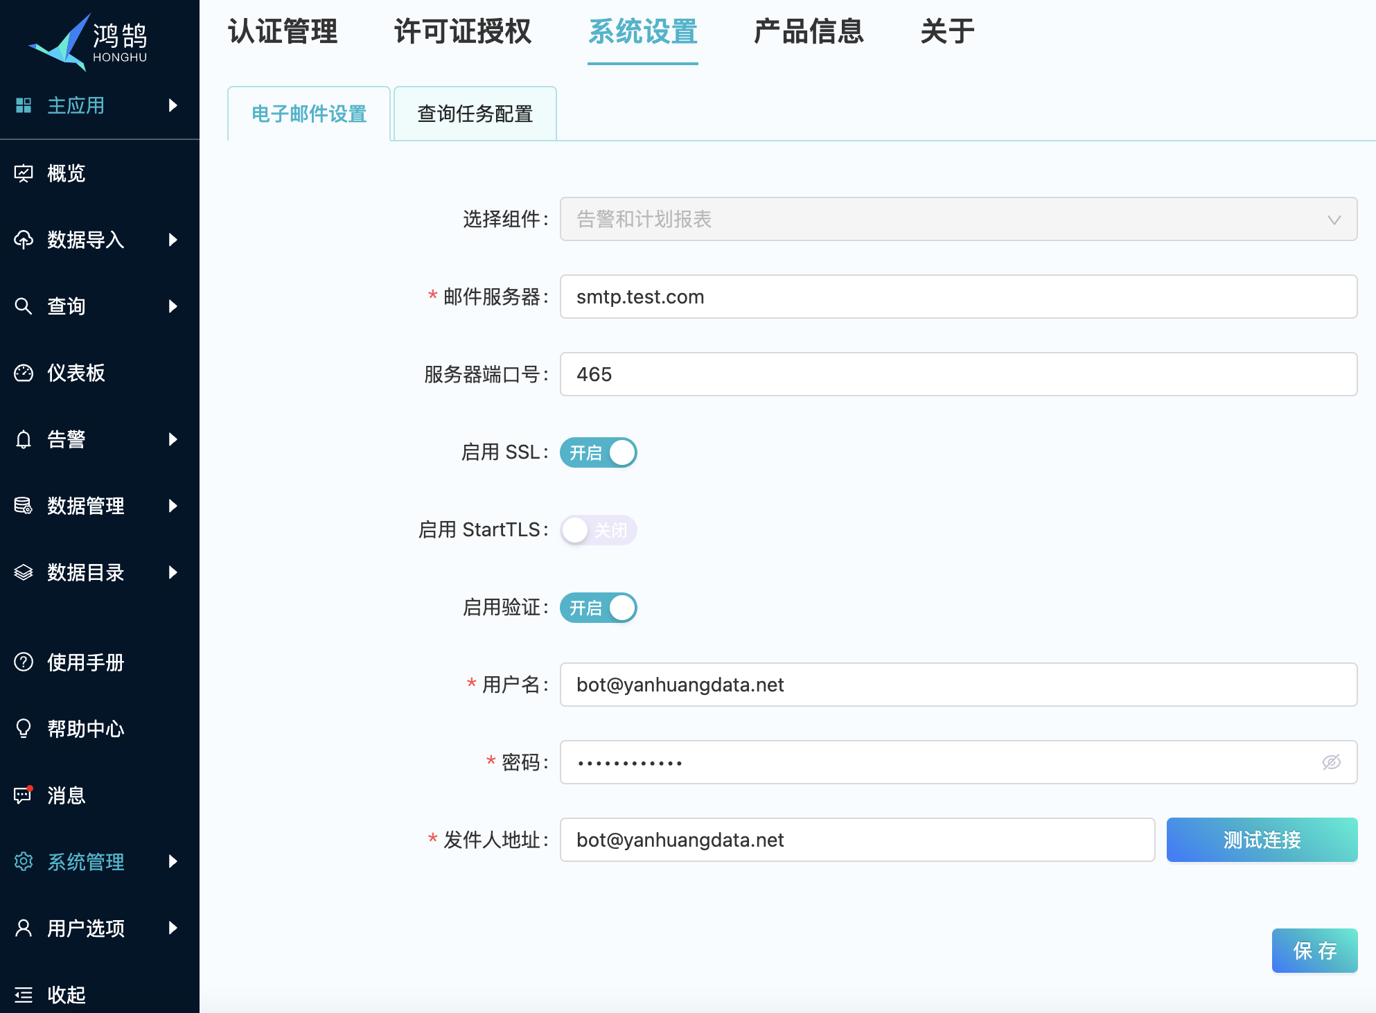The image size is (1376, 1013).
Task: Toggle the 启用 SSL switch
Action: click(x=599, y=452)
